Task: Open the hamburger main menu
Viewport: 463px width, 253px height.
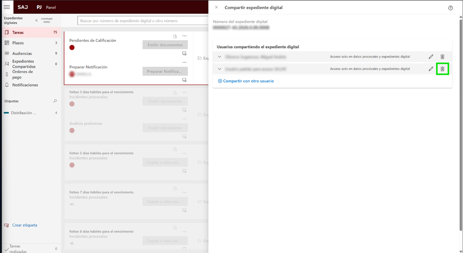Action: point(7,7)
